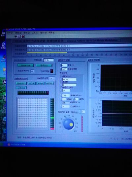Click the frequency (Hz) field showing 1100
132x177 pixels.
[x=66, y=96]
